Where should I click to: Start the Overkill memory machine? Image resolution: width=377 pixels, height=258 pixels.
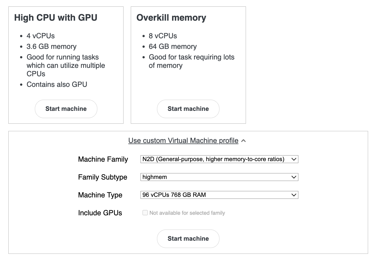tap(188, 109)
